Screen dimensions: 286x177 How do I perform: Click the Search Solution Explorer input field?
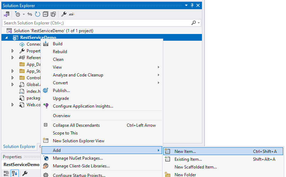[96, 23]
